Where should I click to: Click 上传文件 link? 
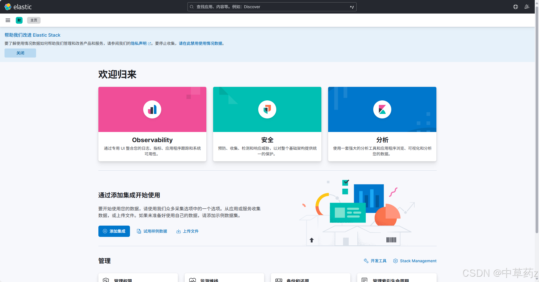click(191, 231)
